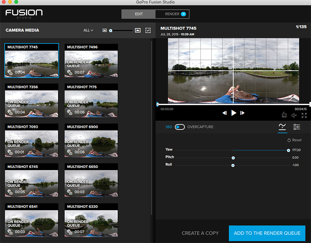Click the Roll value -1.00

click(295, 165)
